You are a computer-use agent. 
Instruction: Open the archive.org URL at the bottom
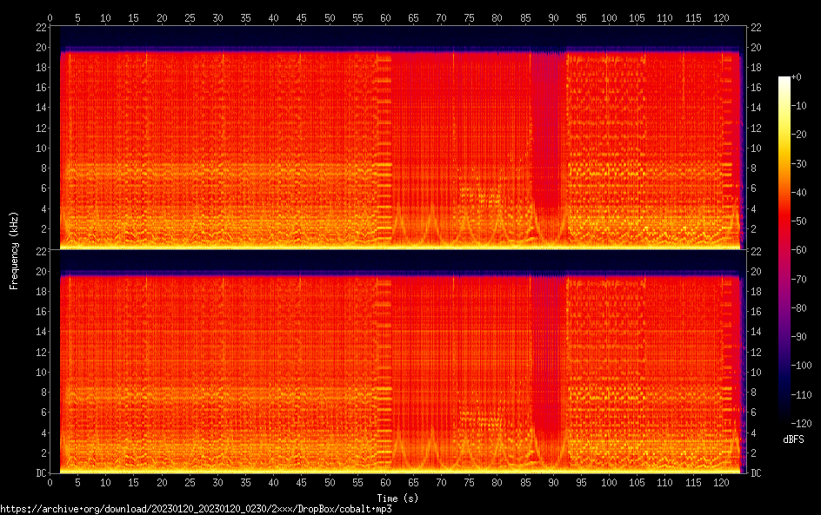pyautogui.click(x=196, y=509)
